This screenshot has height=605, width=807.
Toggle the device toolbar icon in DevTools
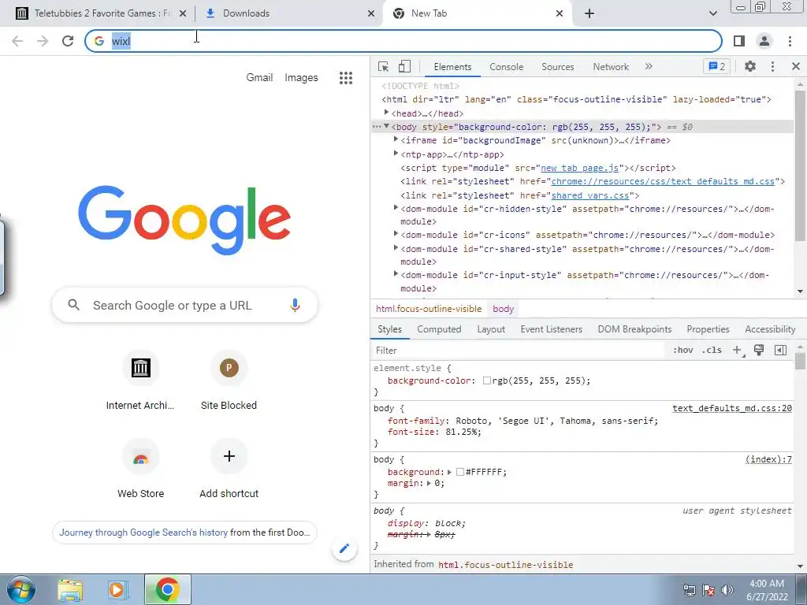coord(404,67)
